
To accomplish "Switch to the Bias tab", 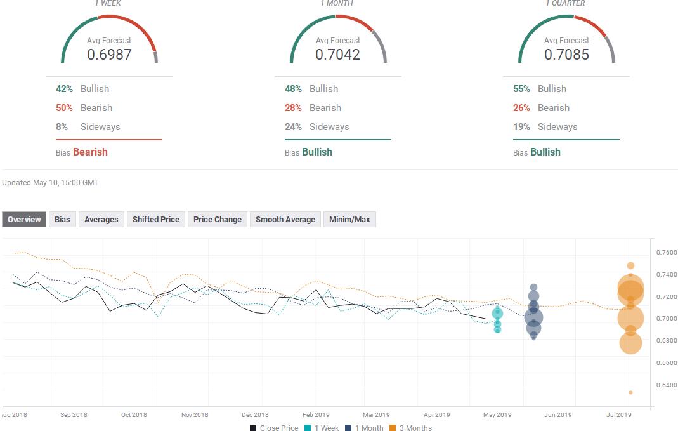I will (62, 220).
